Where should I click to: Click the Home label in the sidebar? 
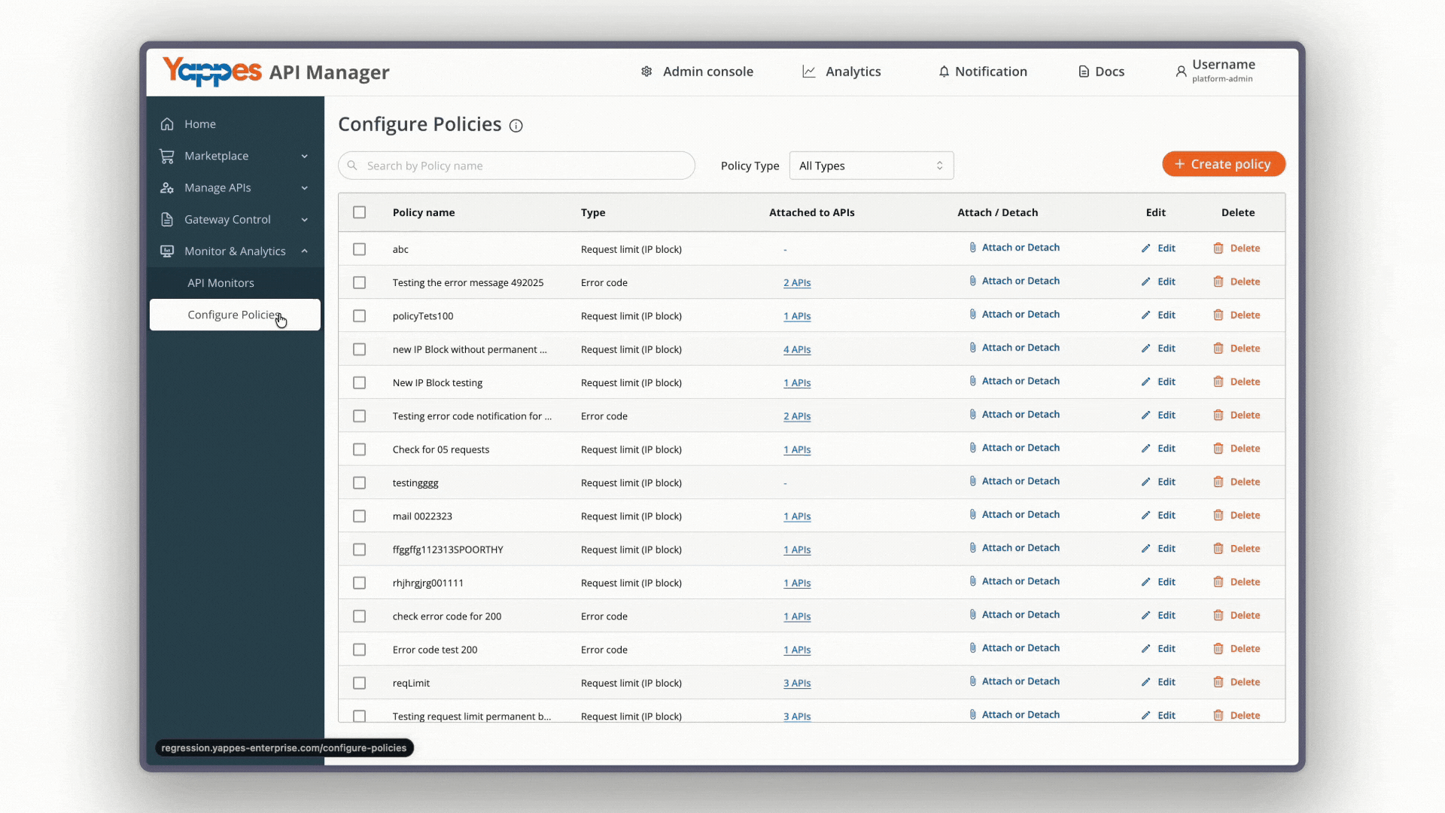(200, 124)
